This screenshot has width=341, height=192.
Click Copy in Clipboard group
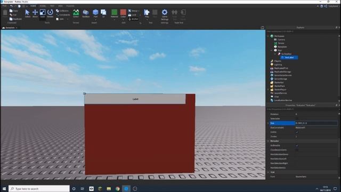(x=14, y=11)
